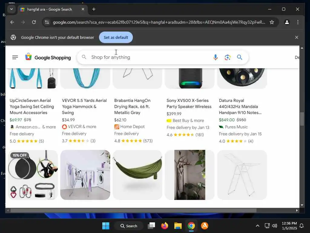Viewport: 310px width, 233px height.
Task: Open Sony XV500 X-Series Party Speaker listing
Action: (x=189, y=103)
